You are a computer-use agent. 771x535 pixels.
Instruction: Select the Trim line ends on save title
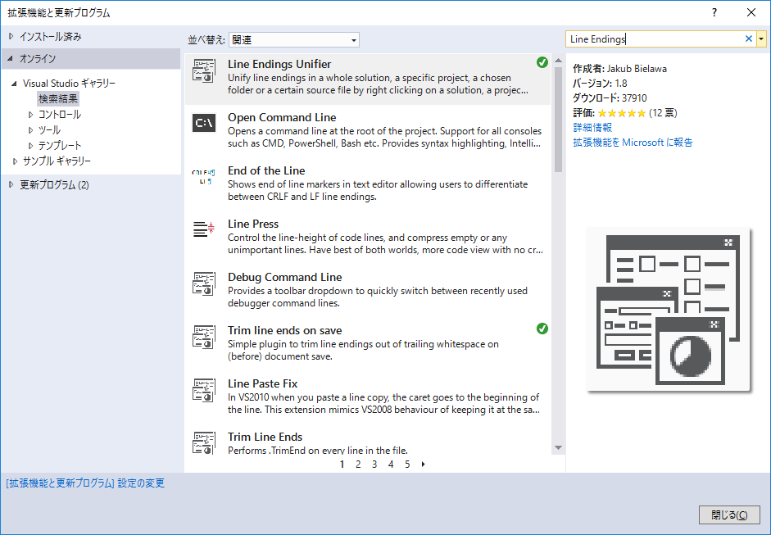pyautogui.click(x=284, y=330)
